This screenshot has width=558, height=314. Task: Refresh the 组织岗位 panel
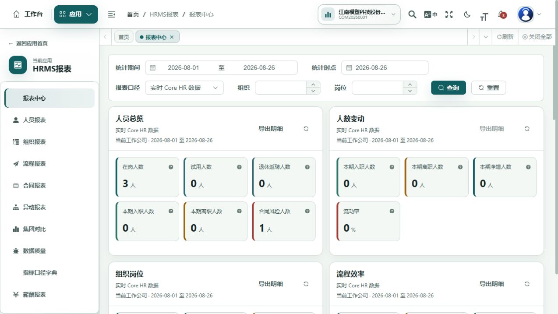coord(306,284)
